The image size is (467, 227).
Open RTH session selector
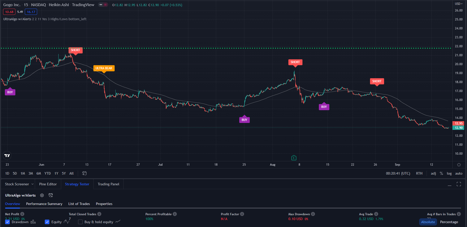tap(419, 173)
